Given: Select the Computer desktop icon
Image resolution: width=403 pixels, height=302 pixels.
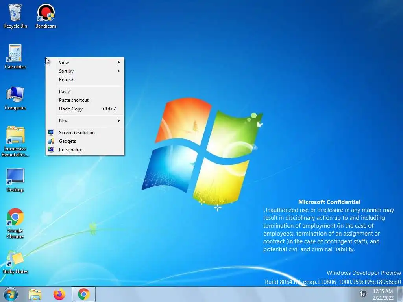Looking at the screenshot, I should point(15,98).
